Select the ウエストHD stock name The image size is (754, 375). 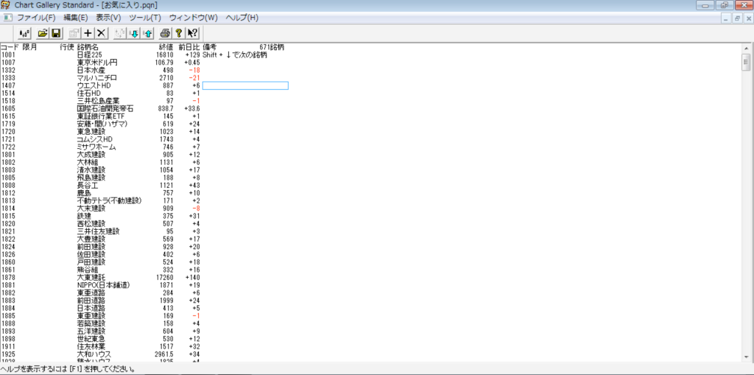coord(94,85)
